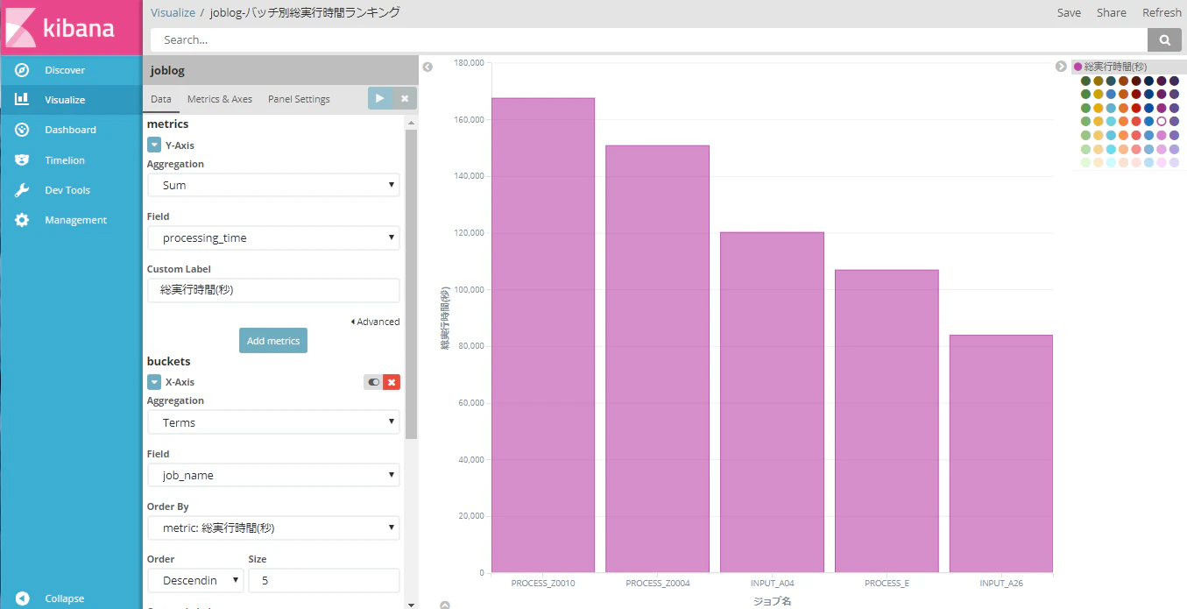This screenshot has height=609, width=1187.
Task: Click the PROCESS_Z0010 bar in chart
Action: [x=543, y=336]
